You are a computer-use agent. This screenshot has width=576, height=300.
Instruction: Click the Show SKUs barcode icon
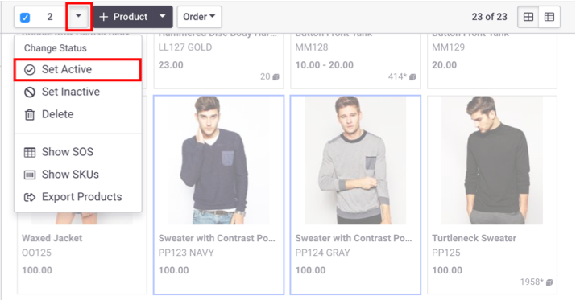click(29, 175)
